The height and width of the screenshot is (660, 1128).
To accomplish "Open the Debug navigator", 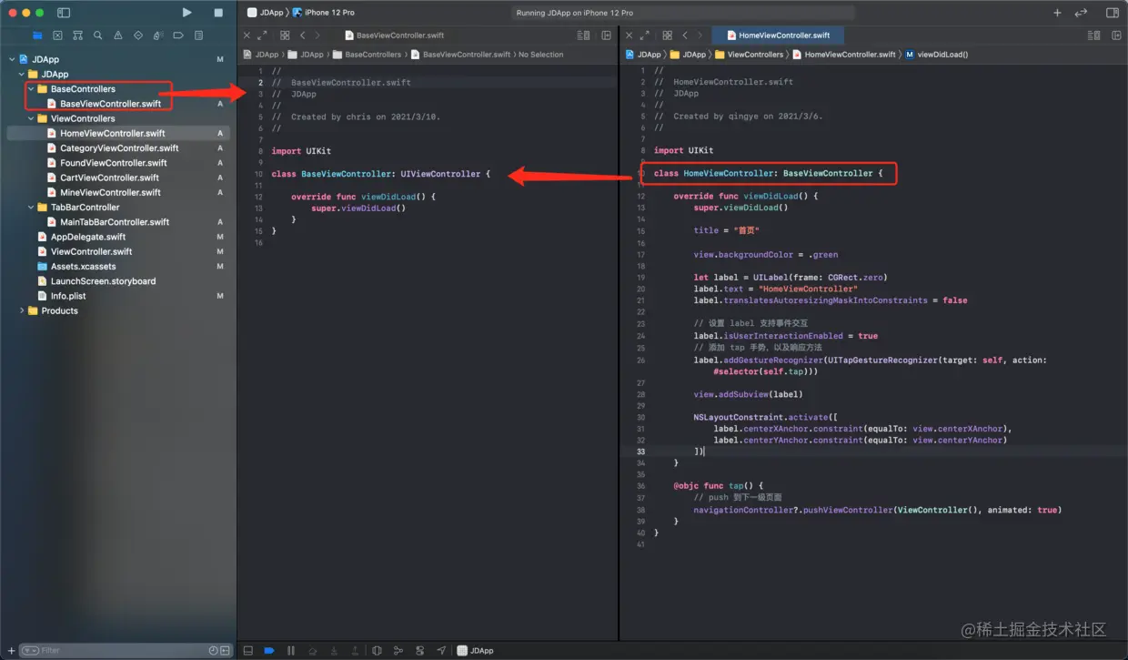I will pos(158,36).
